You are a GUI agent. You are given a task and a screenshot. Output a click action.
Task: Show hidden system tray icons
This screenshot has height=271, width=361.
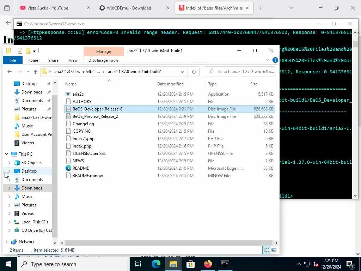(298, 264)
